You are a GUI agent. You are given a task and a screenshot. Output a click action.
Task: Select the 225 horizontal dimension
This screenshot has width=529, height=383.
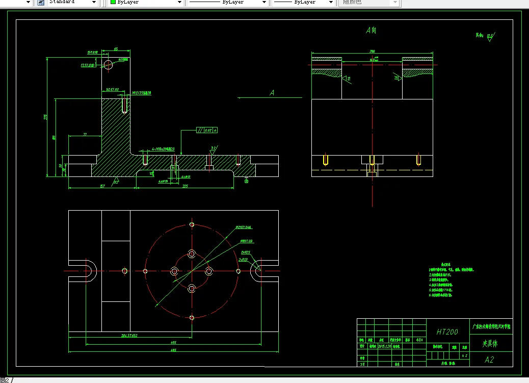point(185,186)
